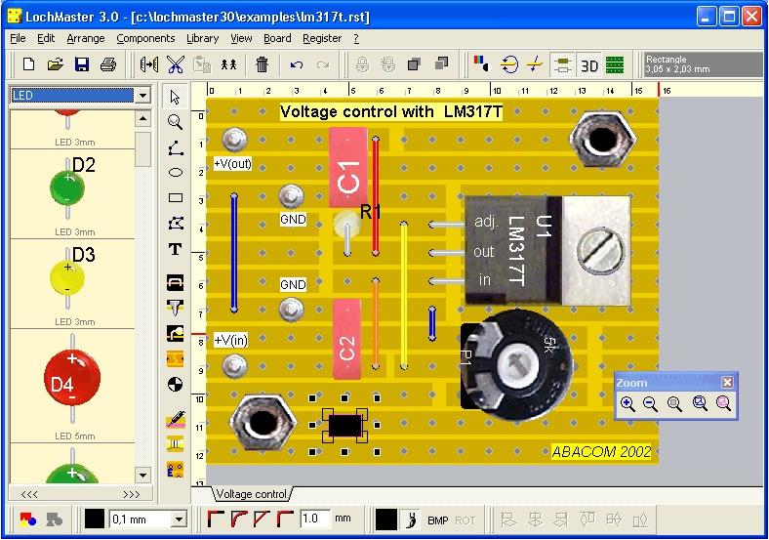Click the component list scroll up arrow
Screen dimensions: 769x540
click(142, 118)
